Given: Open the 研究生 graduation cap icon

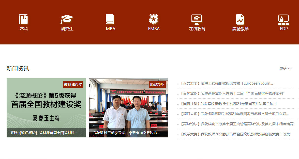Looking at the screenshot, I should click(67, 19).
